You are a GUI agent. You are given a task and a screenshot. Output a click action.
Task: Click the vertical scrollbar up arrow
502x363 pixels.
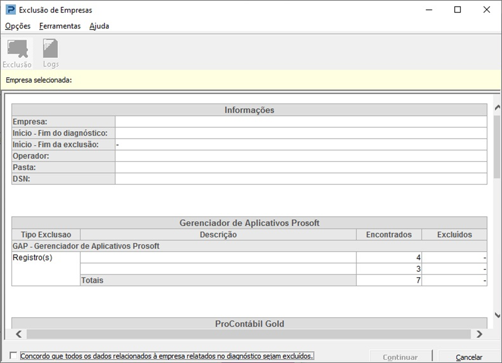click(x=497, y=108)
